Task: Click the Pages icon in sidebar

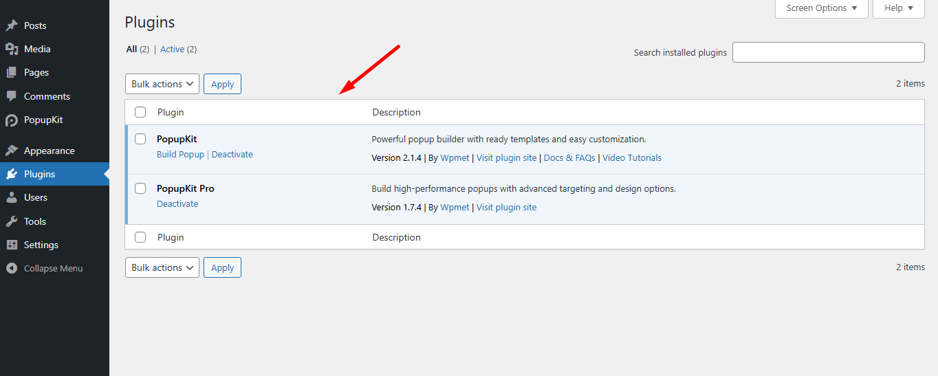Action: click(x=12, y=72)
